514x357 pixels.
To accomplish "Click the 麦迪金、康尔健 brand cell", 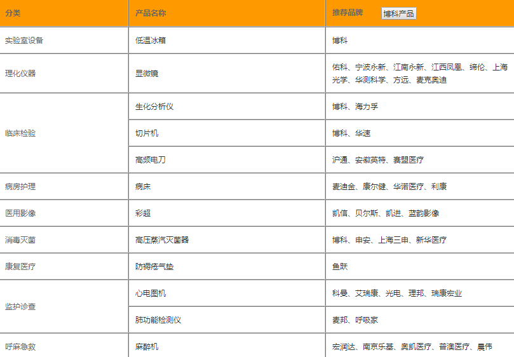I will pos(420,187).
